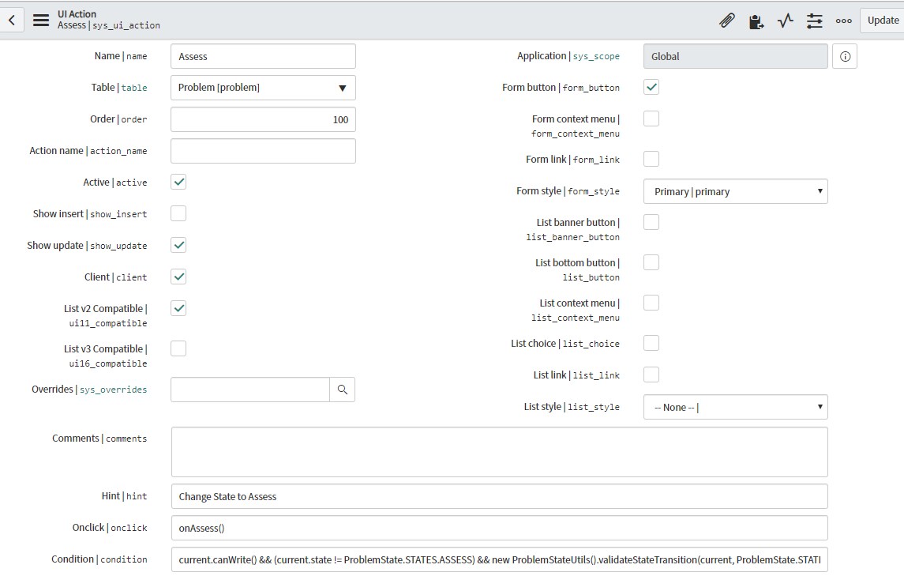
Task: Tick the Form context menu checkbox
Action: point(651,119)
